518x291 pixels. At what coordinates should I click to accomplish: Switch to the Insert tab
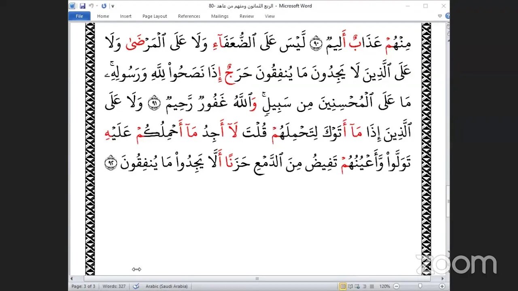point(125,16)
